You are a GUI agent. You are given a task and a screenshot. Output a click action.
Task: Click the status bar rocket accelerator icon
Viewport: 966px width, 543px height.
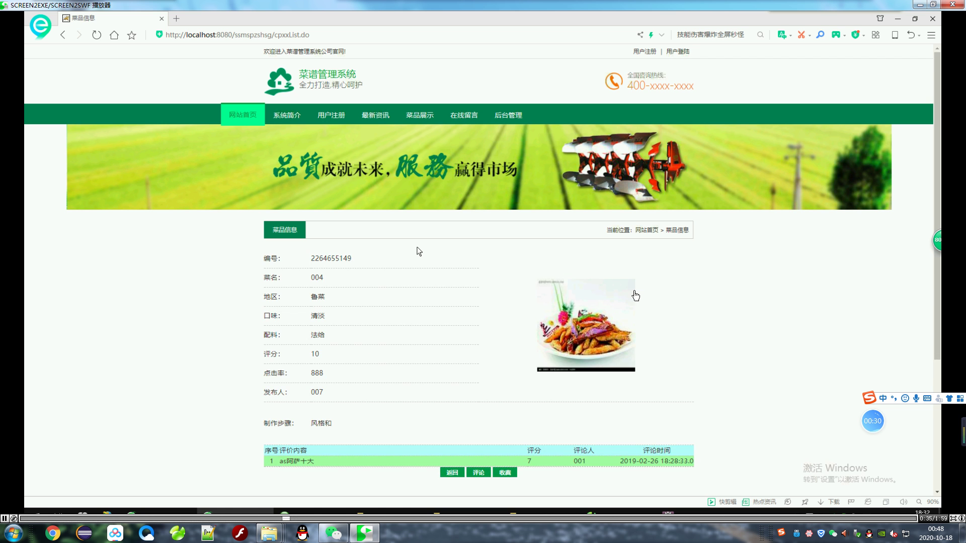coord(805,502)
